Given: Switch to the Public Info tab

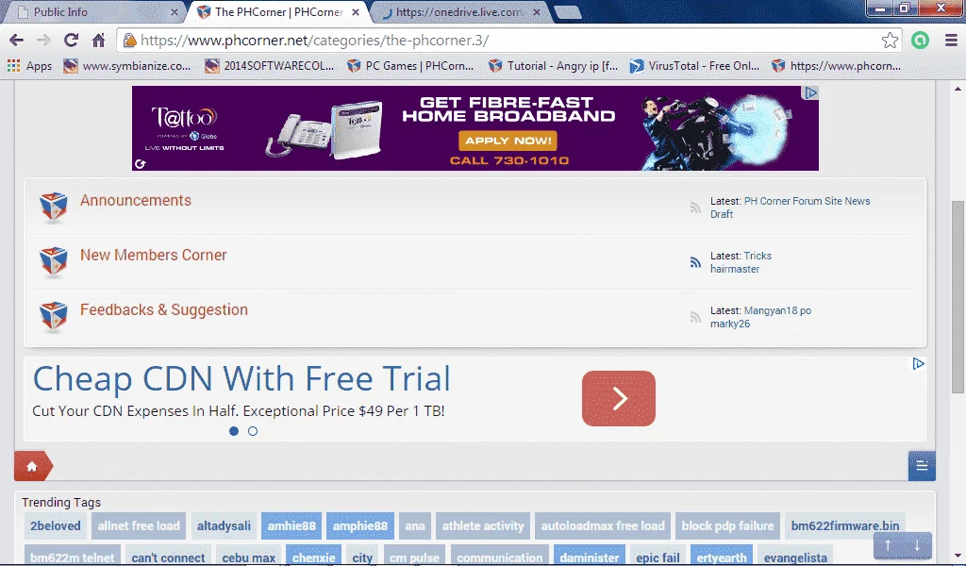Looking at the screenshot, I should [x=92, y=12].
